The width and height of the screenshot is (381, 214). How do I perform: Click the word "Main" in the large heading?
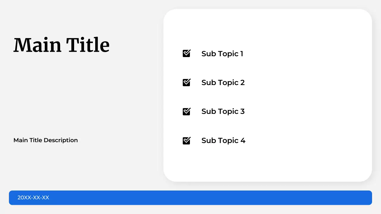click(x=37, y=45)
